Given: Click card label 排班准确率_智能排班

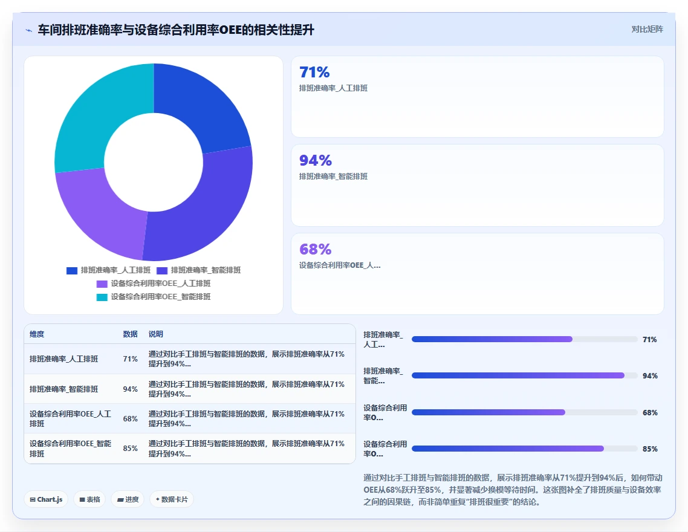Looking at the screenshot, I should (334, 177).
